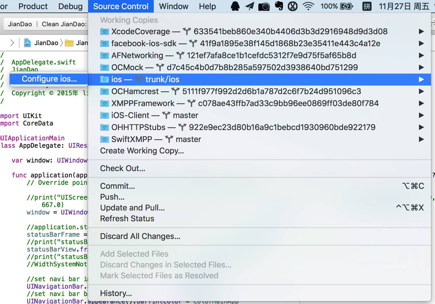The image size is (435, 304).
Task: Expand the facebook-ios-sdk submenu arrow
Action: coord(421,43)
